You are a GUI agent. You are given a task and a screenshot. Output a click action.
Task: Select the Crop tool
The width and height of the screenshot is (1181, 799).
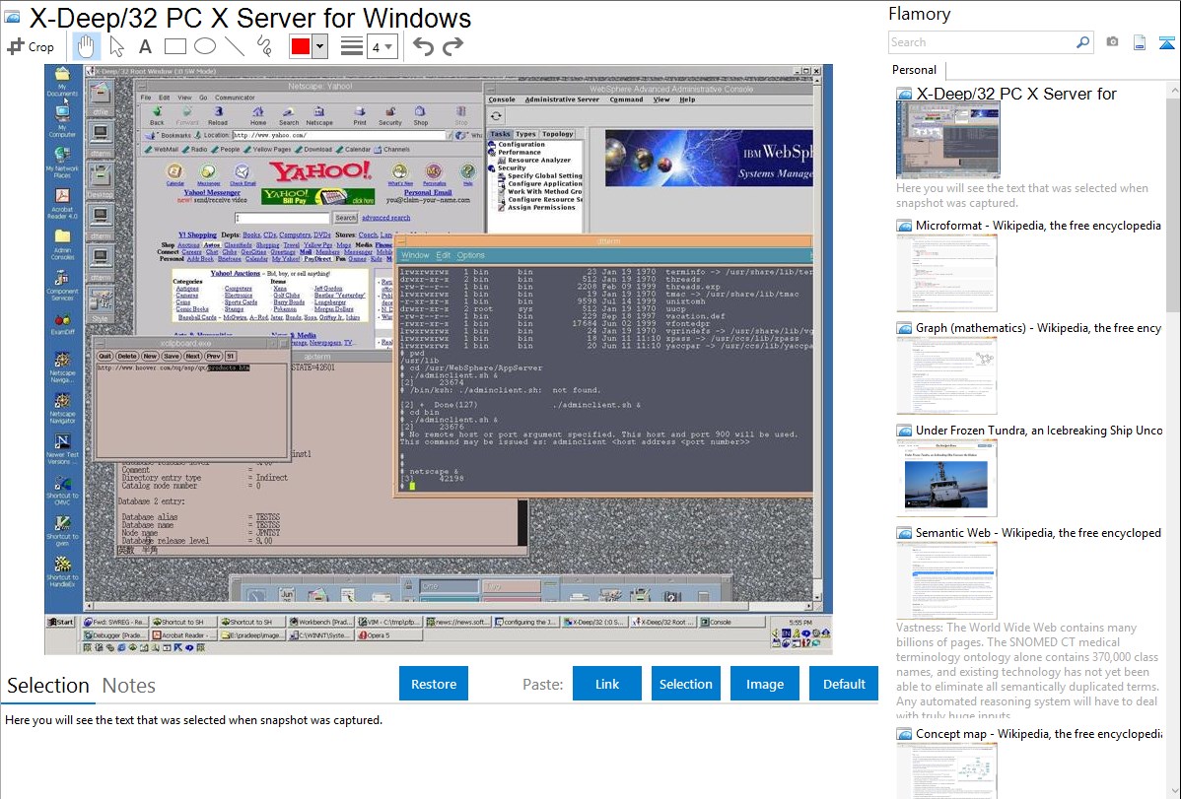pyautogui.click(x=31, y=46)
